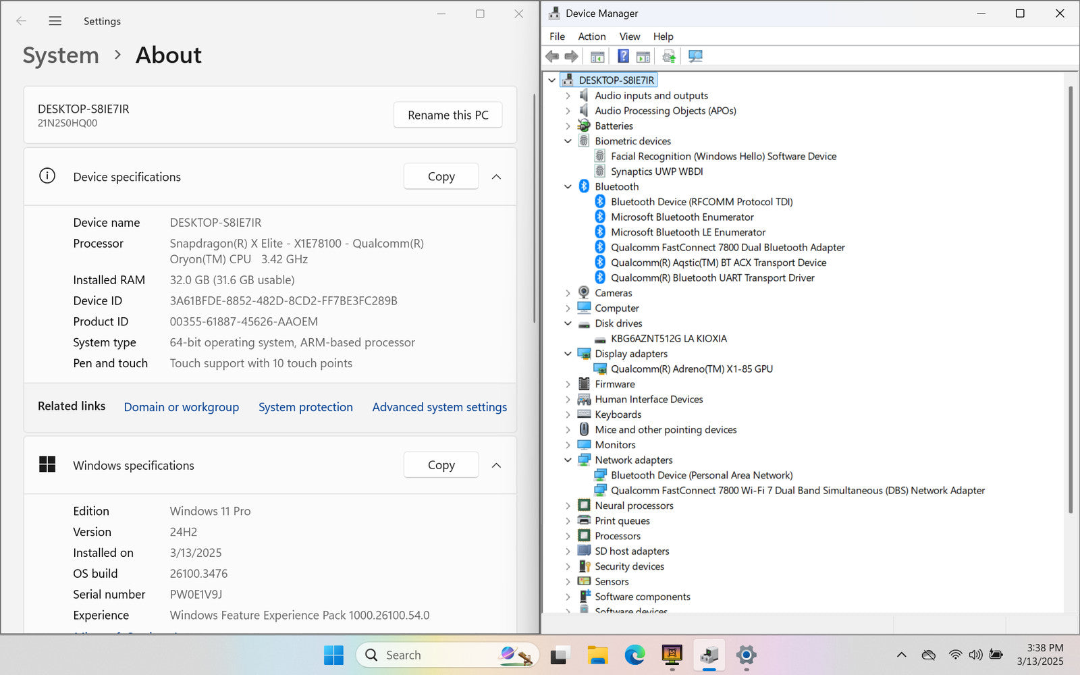The width and height of the screenshot is (1080, 675).
Task: Click Scan for hardware changes icon
Action: click(x=695, y=56)
